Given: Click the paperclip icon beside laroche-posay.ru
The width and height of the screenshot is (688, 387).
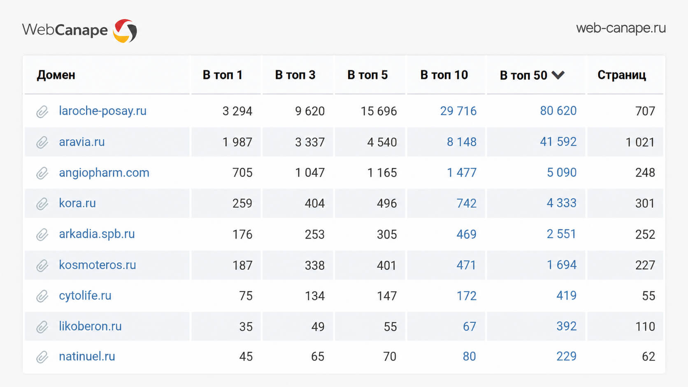Looking at the screenshot, I should 42,111.
